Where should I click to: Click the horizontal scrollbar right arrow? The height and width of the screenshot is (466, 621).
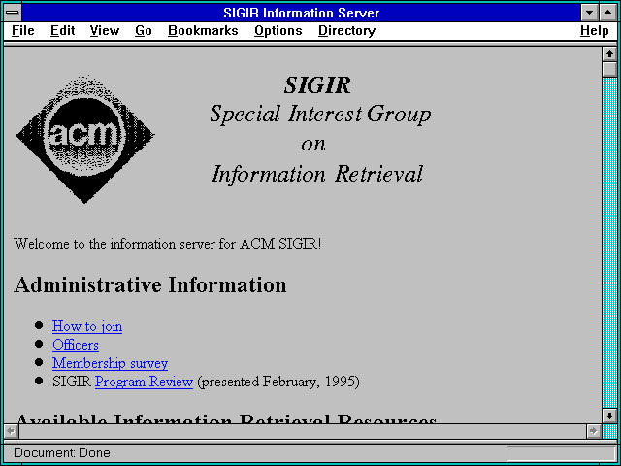pyautogui.click(x=593, y=431)
